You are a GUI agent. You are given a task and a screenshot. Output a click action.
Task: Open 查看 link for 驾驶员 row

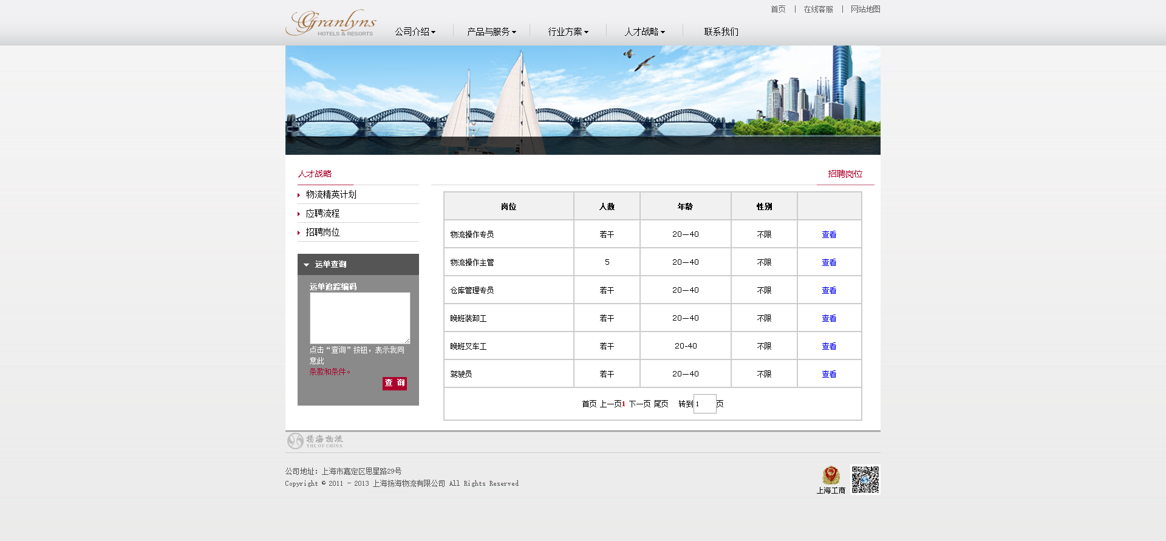point(829,374)
